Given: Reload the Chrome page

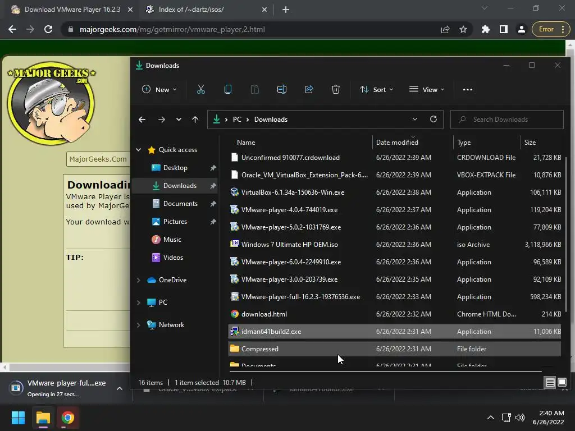Looking at the screenshot, I should (48, 29).
